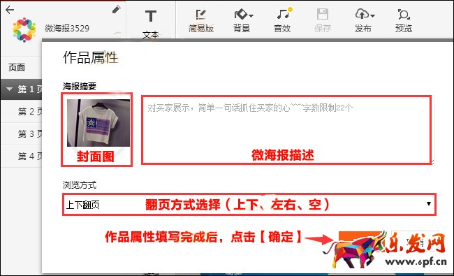Click the 保存 save icon
This screenshot has width=454, height=276.
[x=323, y=20]
